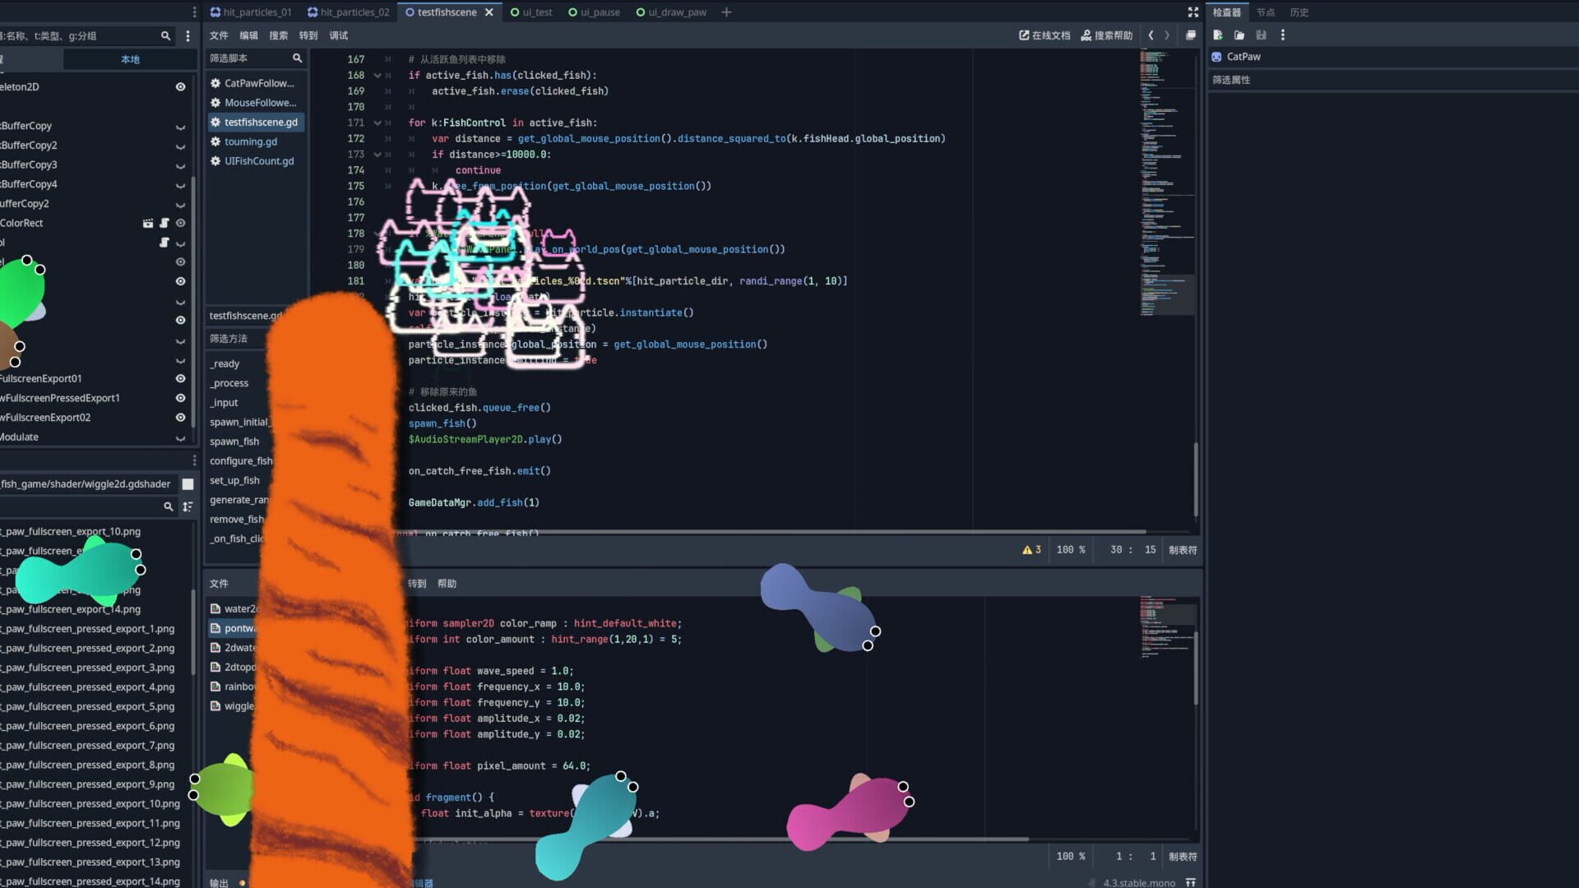Toggle visibility eye of the Skeleton2D node
1579x888 pixels.
[181, 86]
